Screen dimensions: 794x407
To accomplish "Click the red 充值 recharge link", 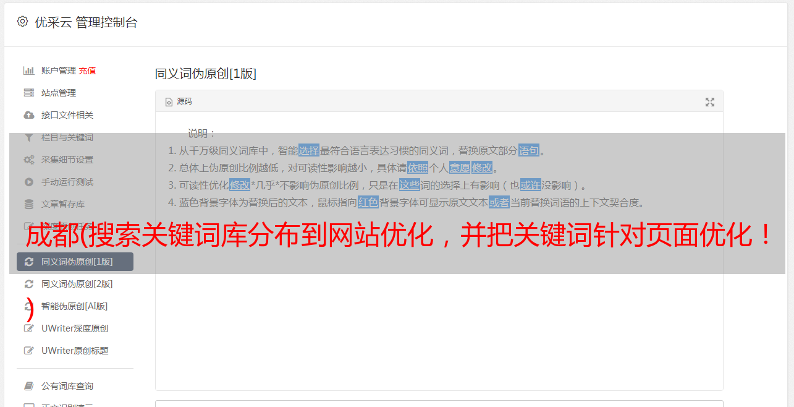I will point(87,71).
